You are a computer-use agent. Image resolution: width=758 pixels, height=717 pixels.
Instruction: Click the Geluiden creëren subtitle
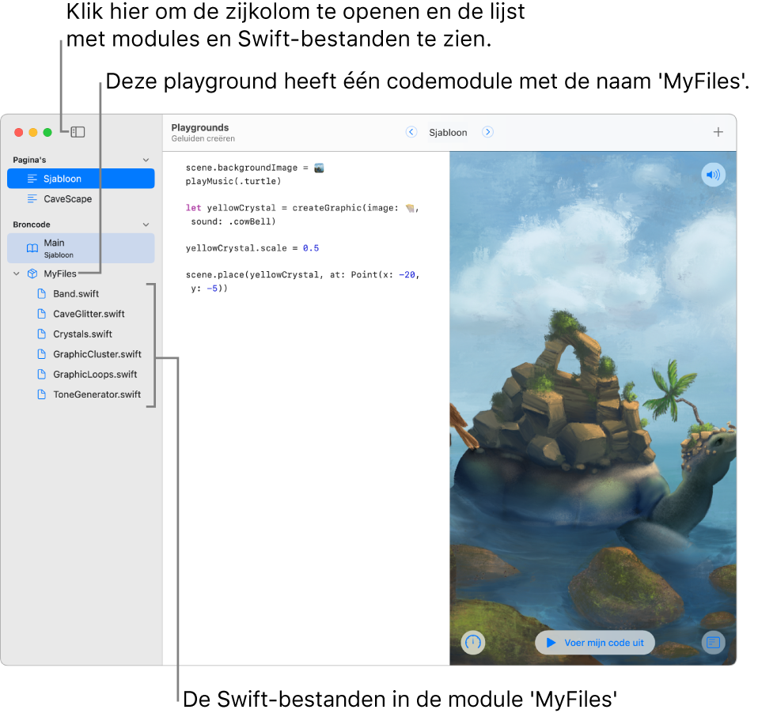coord(203,138)
